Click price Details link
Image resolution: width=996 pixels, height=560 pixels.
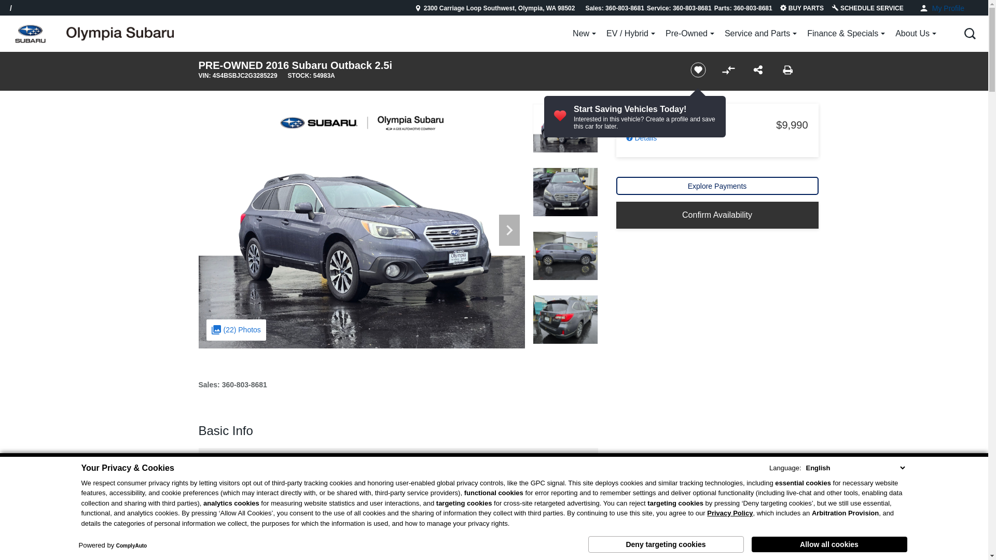642,138
